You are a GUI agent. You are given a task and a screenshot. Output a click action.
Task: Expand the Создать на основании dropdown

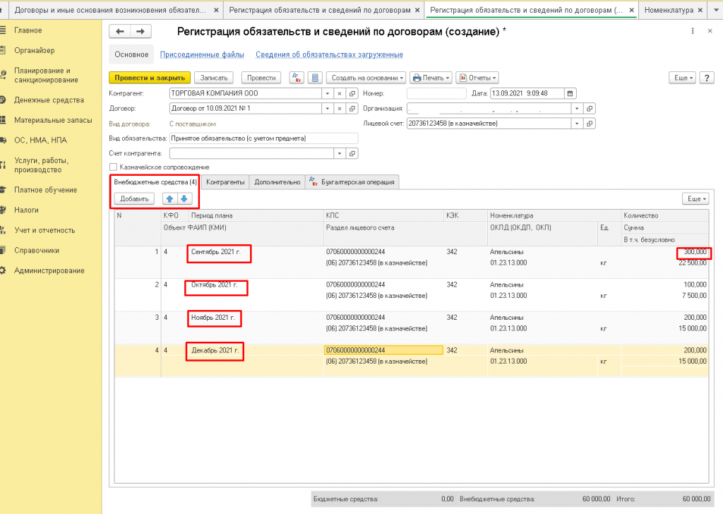pyautogui.click(x=366, y=78)
